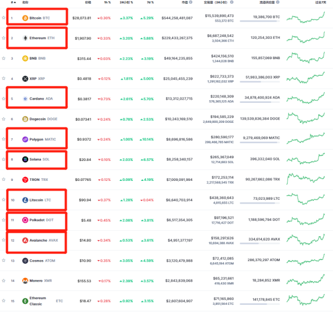Click the Avalanche coin logo
This screenshot has width=333, height=312.
coord(25,241)
